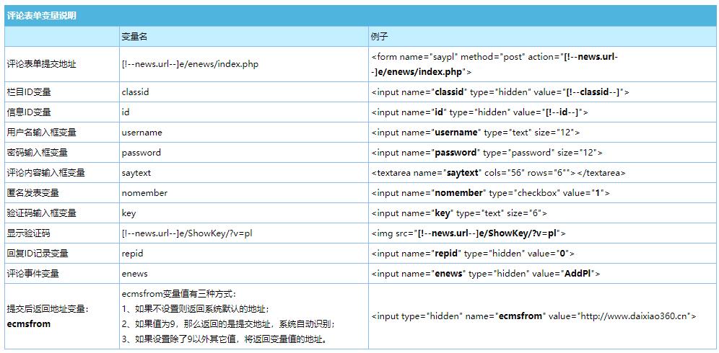Click the enews AddPl example code
This screenshot has height=353, width=719.
pos(485,274)
